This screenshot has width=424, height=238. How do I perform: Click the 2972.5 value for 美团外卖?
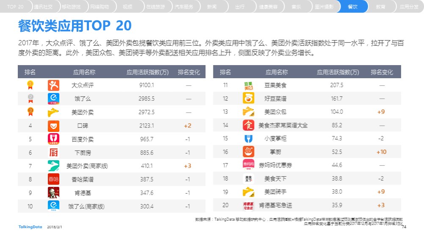click(147, 112)
